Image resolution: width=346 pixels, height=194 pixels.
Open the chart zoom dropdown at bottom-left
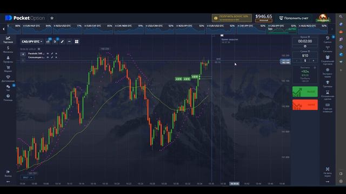coord(27,177)
